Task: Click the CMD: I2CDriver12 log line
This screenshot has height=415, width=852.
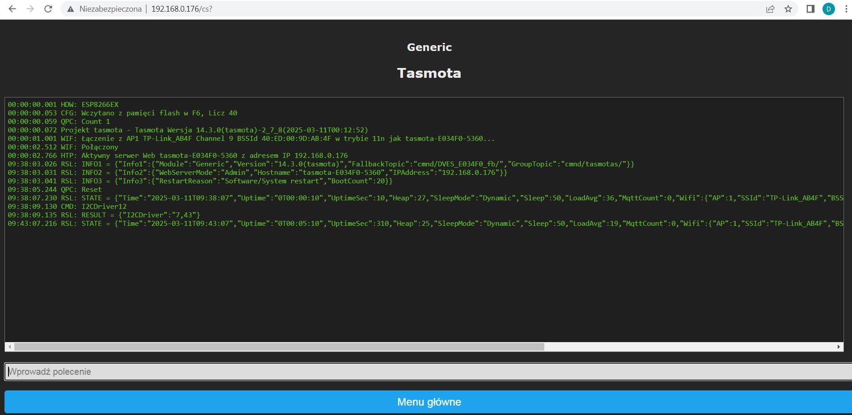Action: (67, 207)
